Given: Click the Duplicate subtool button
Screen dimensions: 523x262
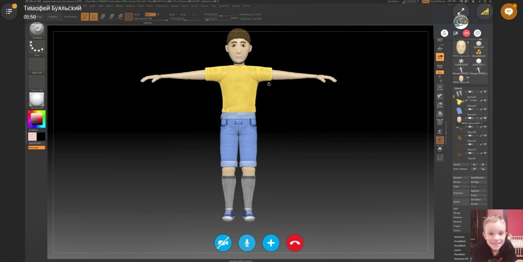Looking at the screenshot, I should [x=461, y=193].
